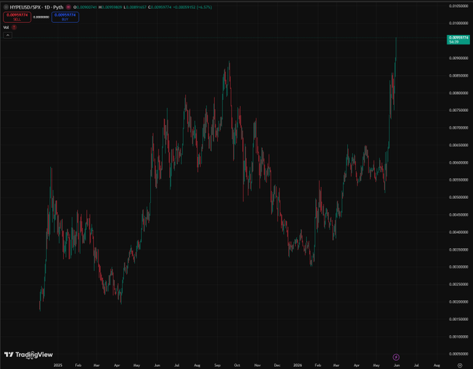The width and height of the screenshot is (473, 369).
Task: Click the Sep label on the time axis
Action: click(217, 365)
